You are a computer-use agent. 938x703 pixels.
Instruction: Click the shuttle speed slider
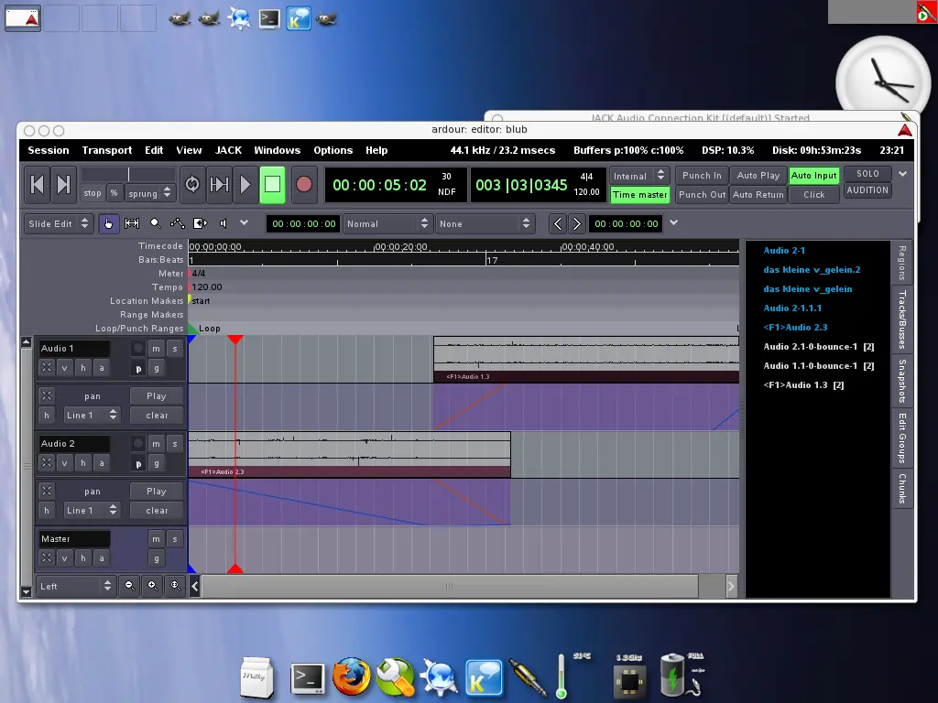tap(128, 175)
